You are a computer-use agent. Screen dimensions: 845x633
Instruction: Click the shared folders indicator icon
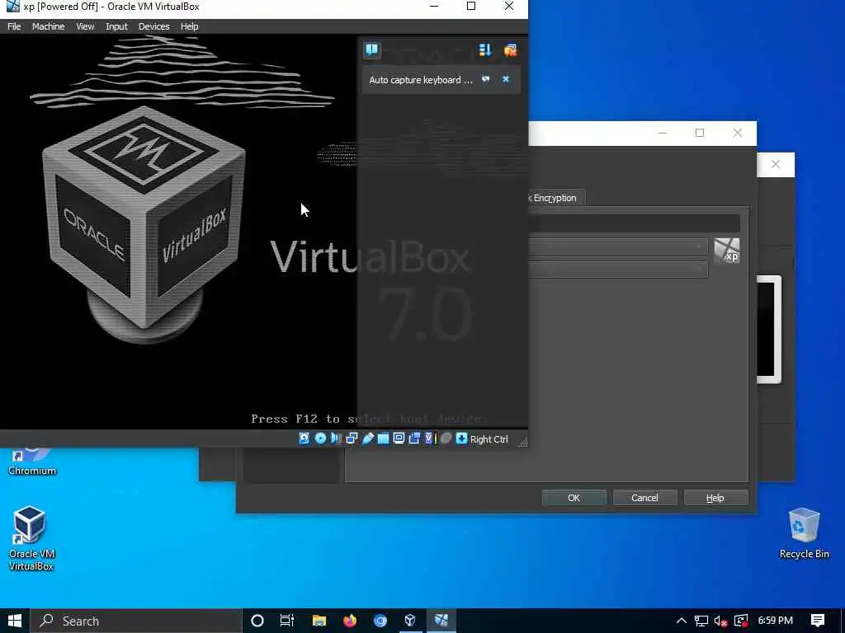pyautogui.click(x=383, y=438)
